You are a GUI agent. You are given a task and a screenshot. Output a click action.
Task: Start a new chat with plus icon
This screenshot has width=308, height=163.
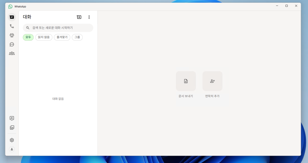click(x=79, y=17)
